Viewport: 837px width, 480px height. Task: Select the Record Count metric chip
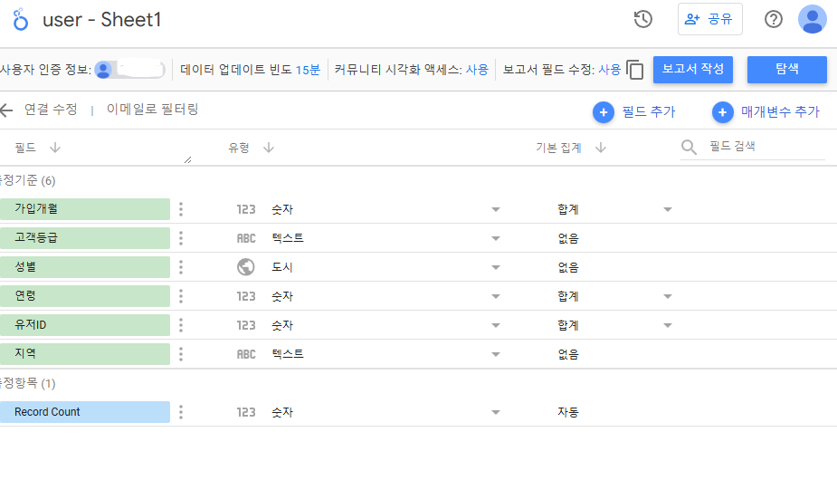(x=85, y=411)
